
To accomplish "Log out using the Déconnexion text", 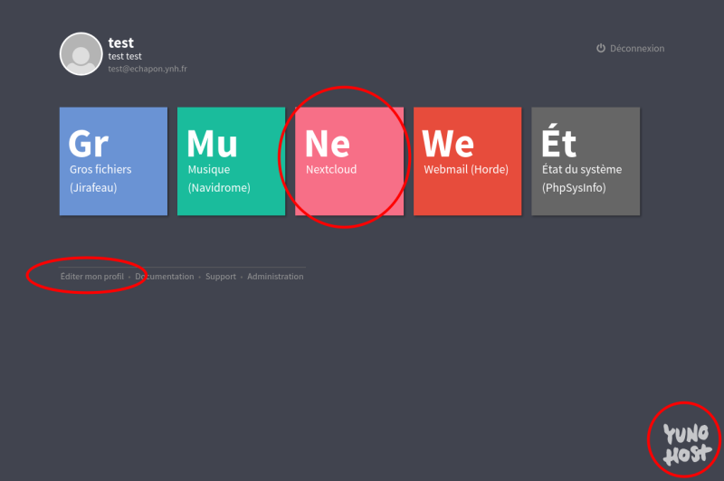I will point(637,49).
